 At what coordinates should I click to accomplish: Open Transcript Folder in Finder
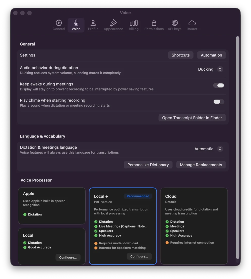pos(192,118)
